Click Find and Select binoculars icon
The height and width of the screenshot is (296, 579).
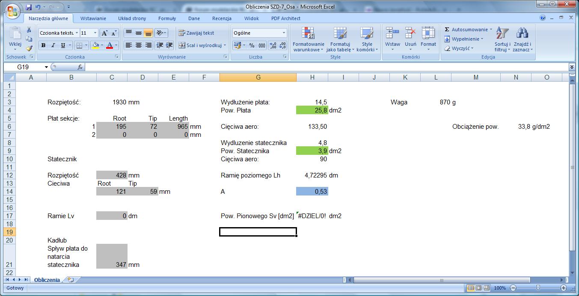(522, 33)
